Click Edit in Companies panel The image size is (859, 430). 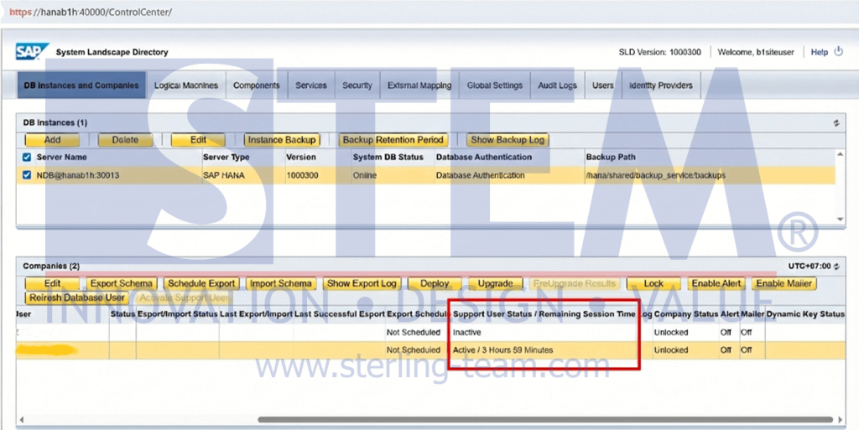(x=52, y=283)
